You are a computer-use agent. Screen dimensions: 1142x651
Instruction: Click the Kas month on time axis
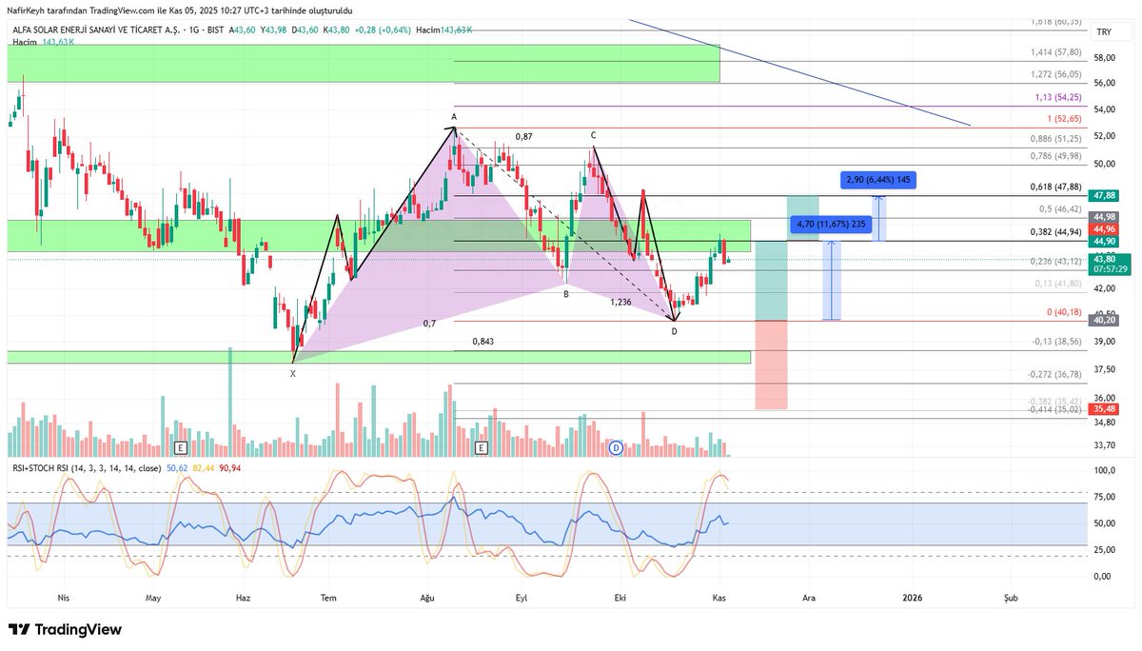[x=719, y=599]
